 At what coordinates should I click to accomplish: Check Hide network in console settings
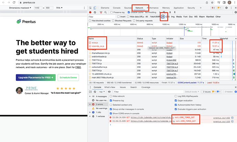[111, 96]
